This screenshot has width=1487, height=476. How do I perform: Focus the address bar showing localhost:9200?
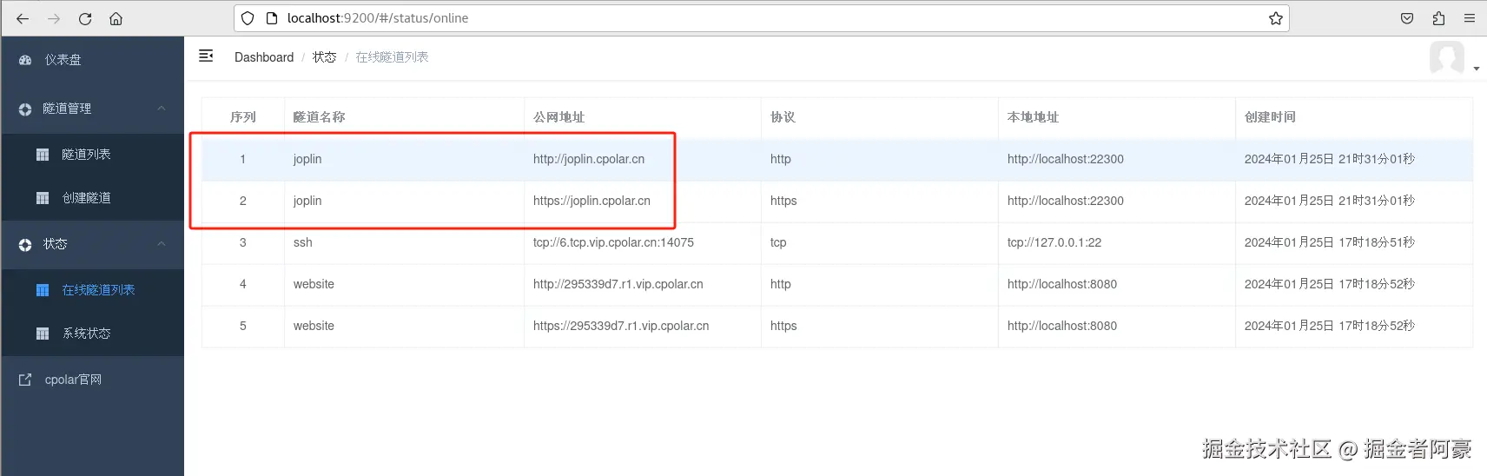tap(762, 18)
